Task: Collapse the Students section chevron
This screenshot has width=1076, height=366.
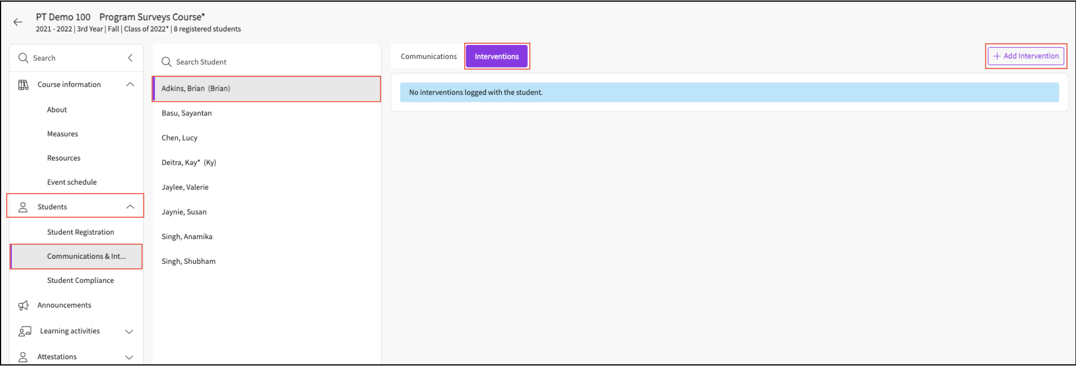Action: [130, 207]
